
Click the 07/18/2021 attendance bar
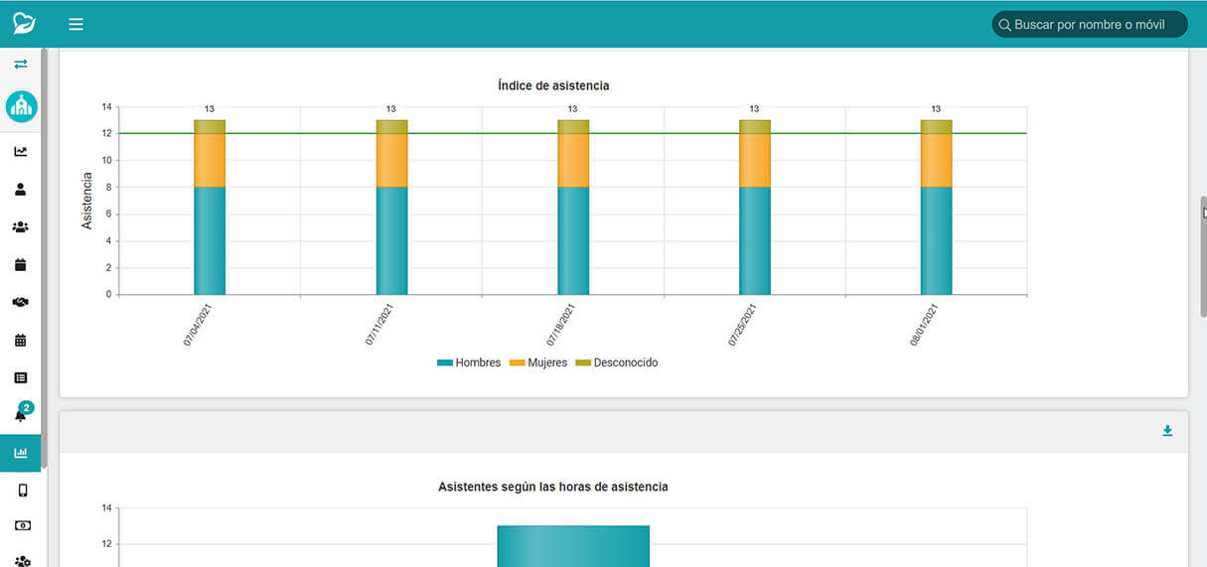573,208
